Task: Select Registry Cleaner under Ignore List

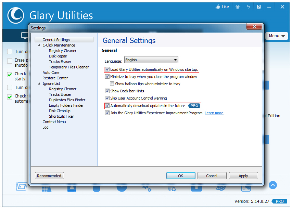Action: [63, 89]
